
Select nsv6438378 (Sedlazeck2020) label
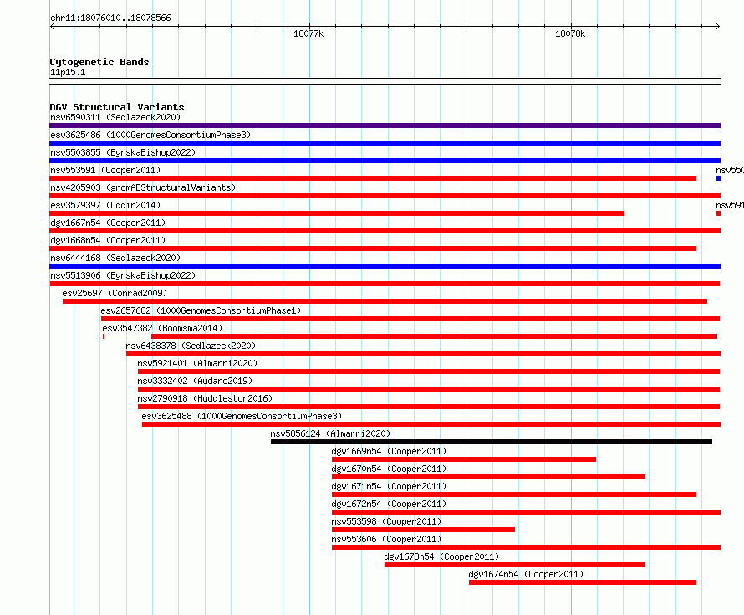(x=191, y=346)
